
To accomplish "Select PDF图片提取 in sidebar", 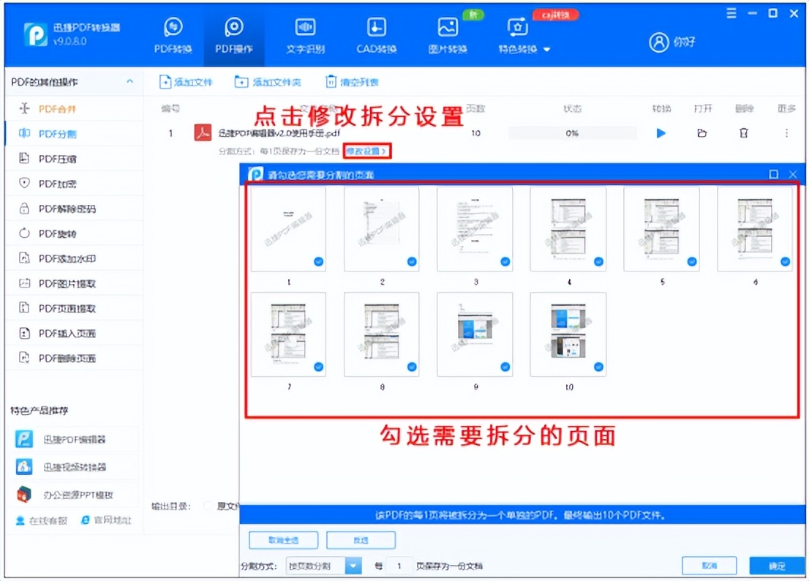I will 74,283.
